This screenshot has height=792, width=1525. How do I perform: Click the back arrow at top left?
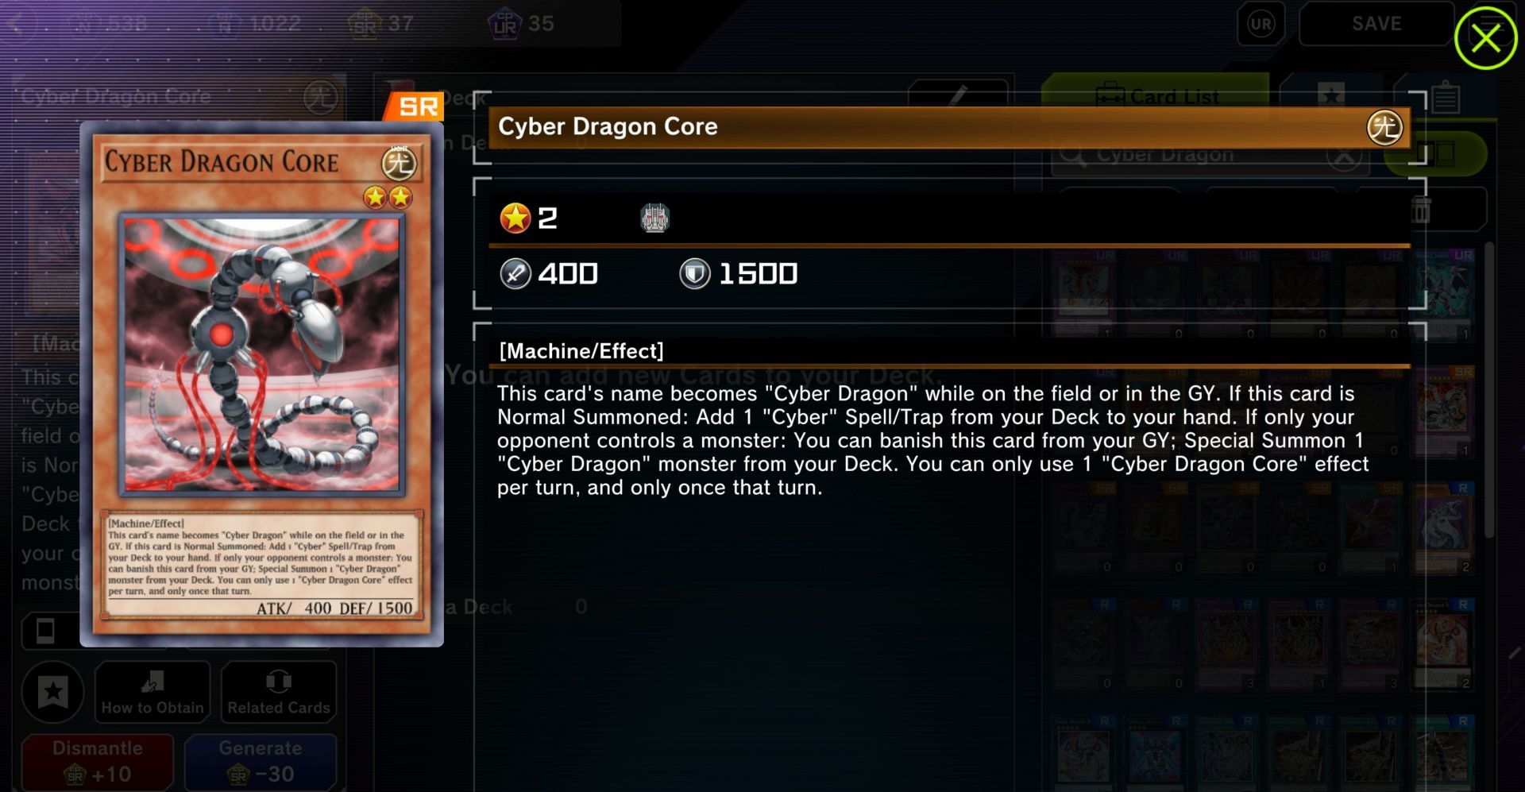(x=19, y=24)
